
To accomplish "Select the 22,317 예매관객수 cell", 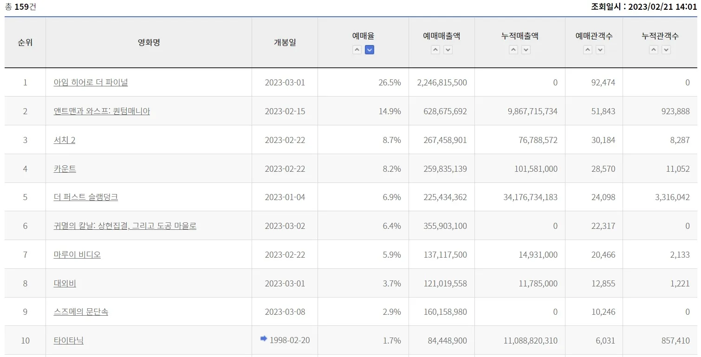I will pos(594,226).
